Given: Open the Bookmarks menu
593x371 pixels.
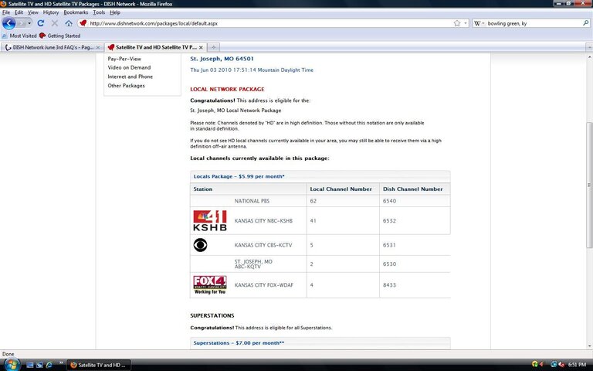Looking at the screenshot, I should coord(76,12).
